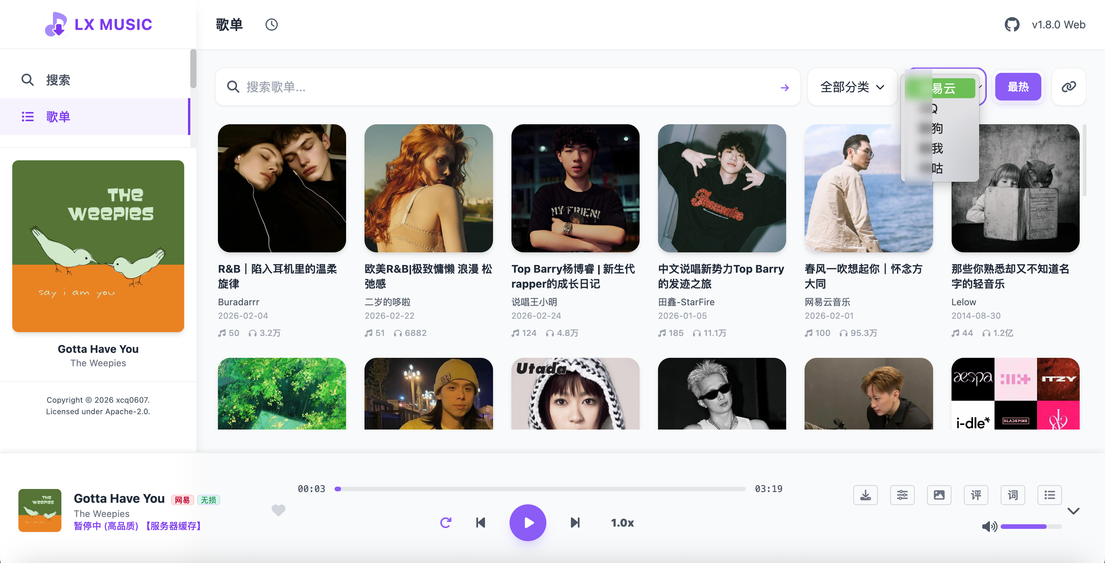Image resolution: width=1105 pixels, height=563 pixels.
Task: Open the comments (评) panel
Action: (976, 495)
